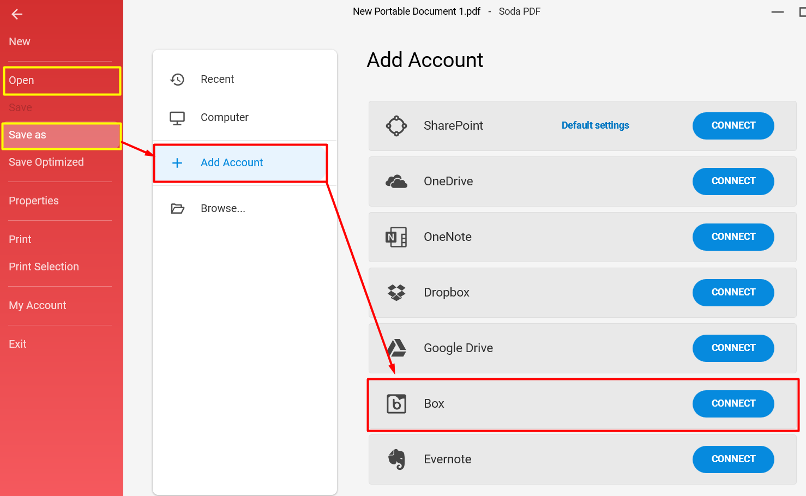Go back using the arrow icon
The width and height of the screenshot is (806, 496).
tap(17, 14)
